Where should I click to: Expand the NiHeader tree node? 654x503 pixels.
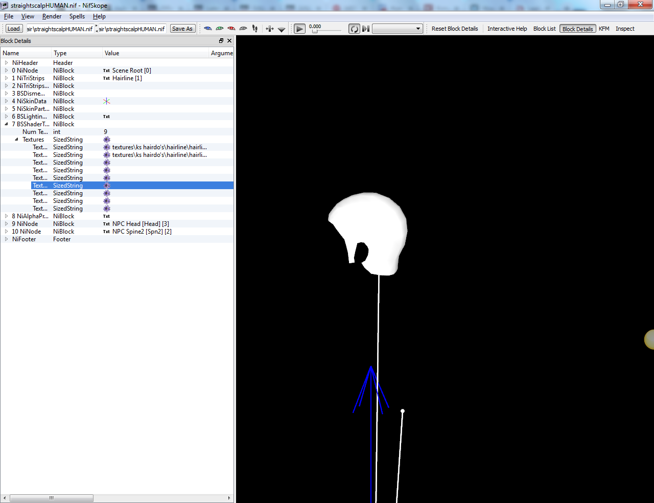click(6, 63)
